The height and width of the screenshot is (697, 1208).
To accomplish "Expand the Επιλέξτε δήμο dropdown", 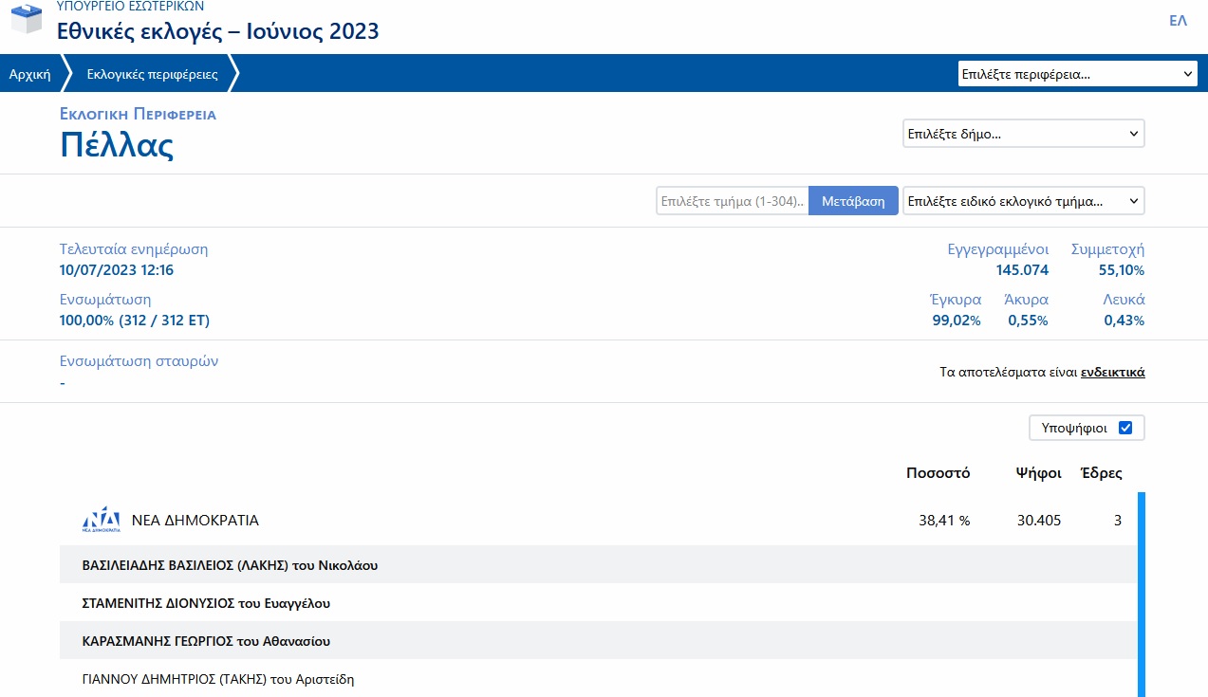I will [1023, 134].
